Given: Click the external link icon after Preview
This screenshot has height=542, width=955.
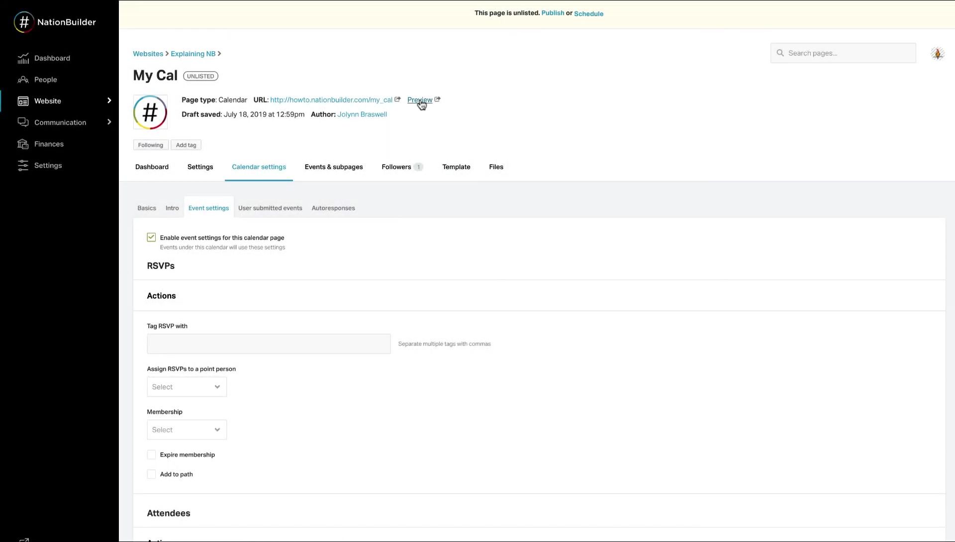Looking at the screenshot, I should click(x=437, y=99).
